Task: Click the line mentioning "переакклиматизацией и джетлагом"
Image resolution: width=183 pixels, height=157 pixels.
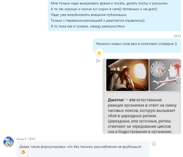Action: [x=98, y=21]
